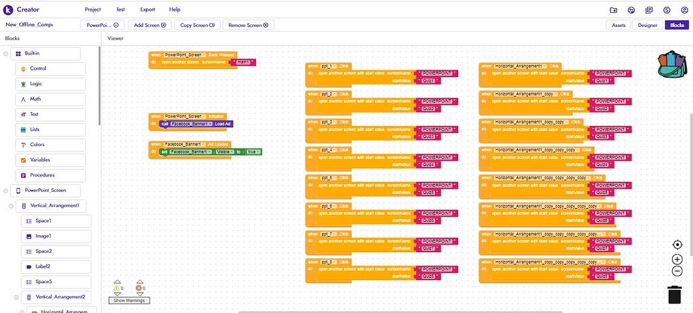Open the Export menu
Image resolution: width=693 pixels, height=313 pixels.
(148, 9)
